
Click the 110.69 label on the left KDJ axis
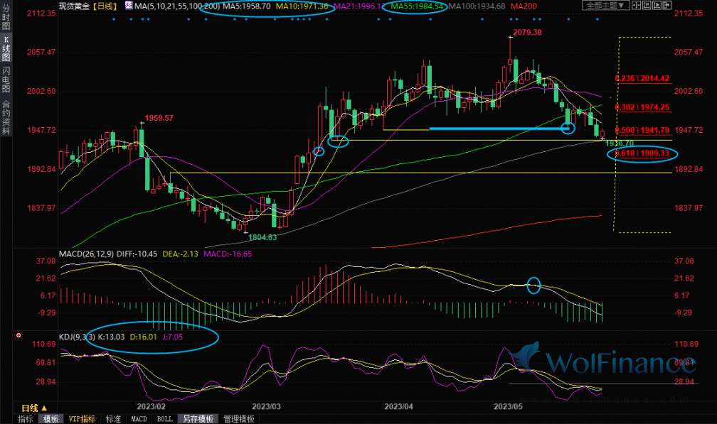44,344
